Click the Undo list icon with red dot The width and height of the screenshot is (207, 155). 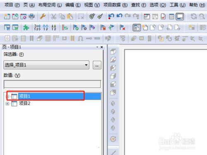111,17
